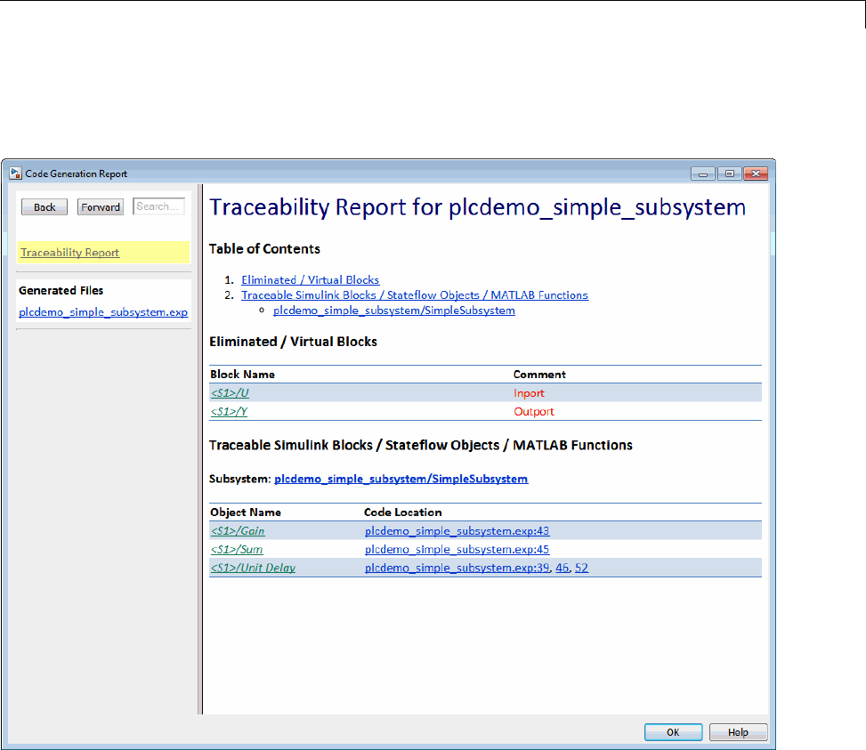This screenshot has width=866, height=750.
Task: Open the <S1>/Sum object link
Action: pos(237,550)
